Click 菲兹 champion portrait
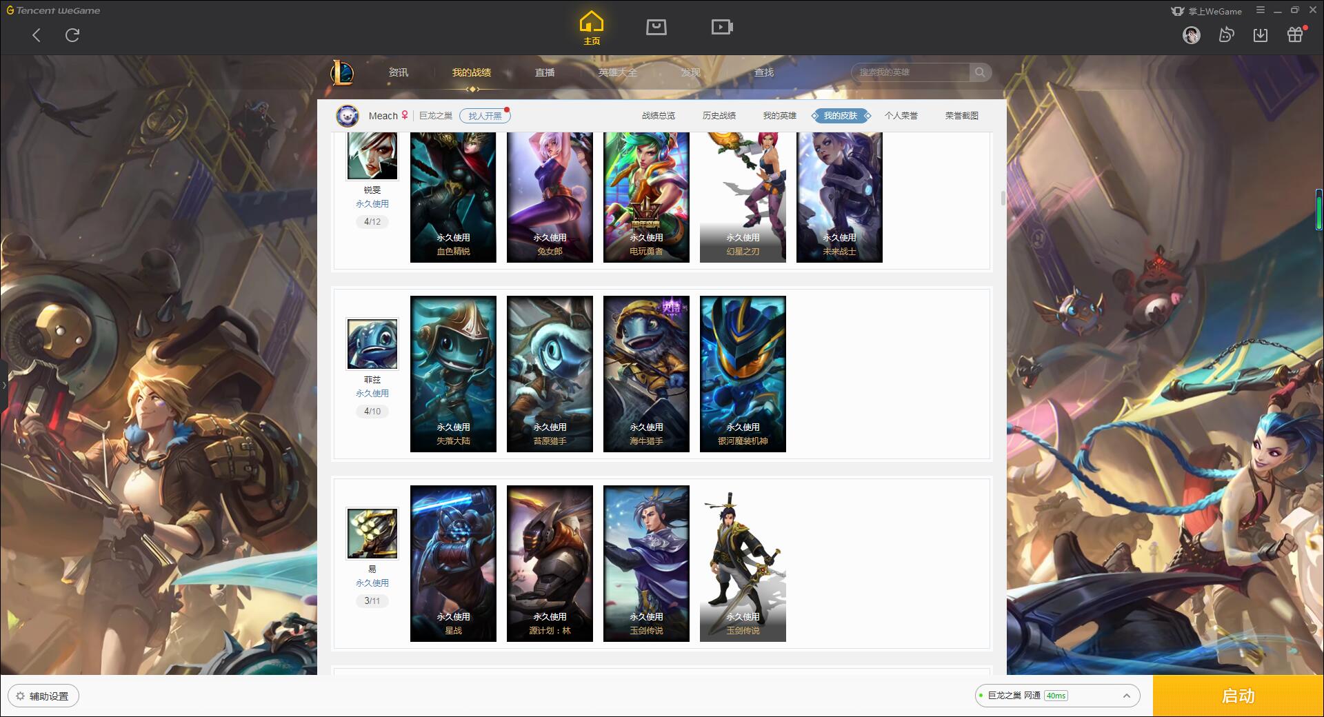Viewport: 1324px width, 717px height. 372,344
